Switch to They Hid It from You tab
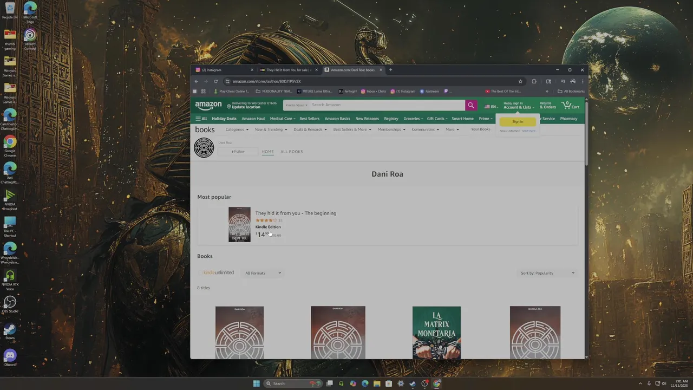The height and width of the screenshot is (390, 693). point(289,70)
